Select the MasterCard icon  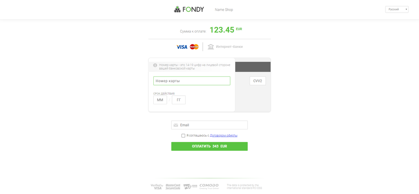194,47
